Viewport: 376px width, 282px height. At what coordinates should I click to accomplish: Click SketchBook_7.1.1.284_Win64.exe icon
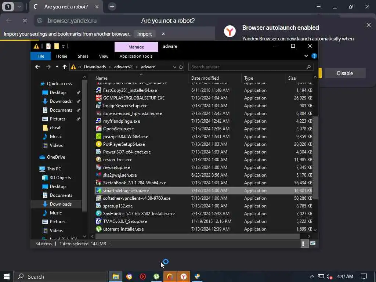point(98,183)
